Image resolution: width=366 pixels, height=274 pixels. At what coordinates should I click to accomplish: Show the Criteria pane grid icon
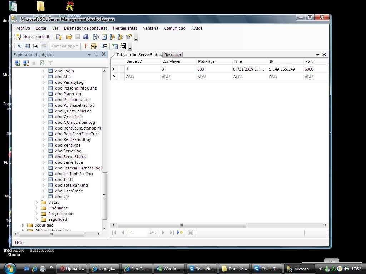(x=27, y=46)
